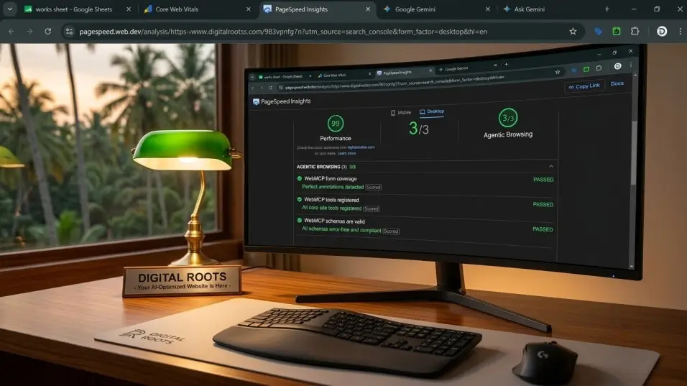687x386 pixels.
Task: Click the Learn more link under Performance
Action: [x=346, y=153]
